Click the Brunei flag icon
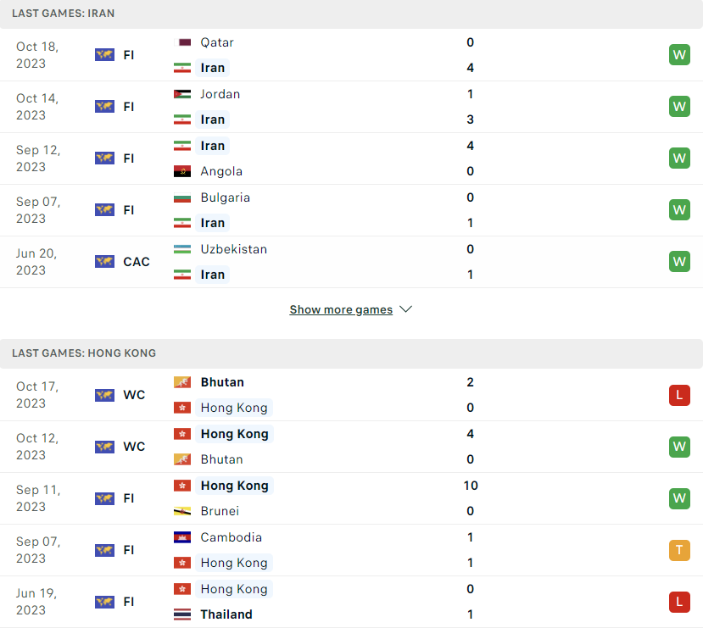 [x=182, y=511]
